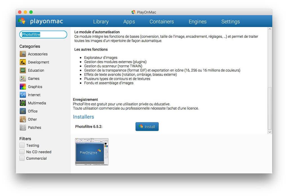Viewport: 288px width, 196px height.
Task: Toggle the No CD needed checkbox
Action: click(22, 152)
